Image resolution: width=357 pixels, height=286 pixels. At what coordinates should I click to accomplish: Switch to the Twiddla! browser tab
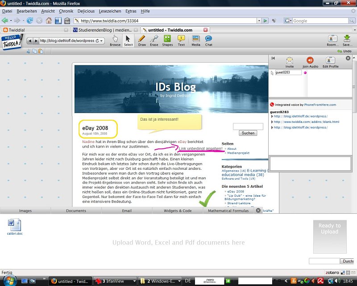[35, 30]
